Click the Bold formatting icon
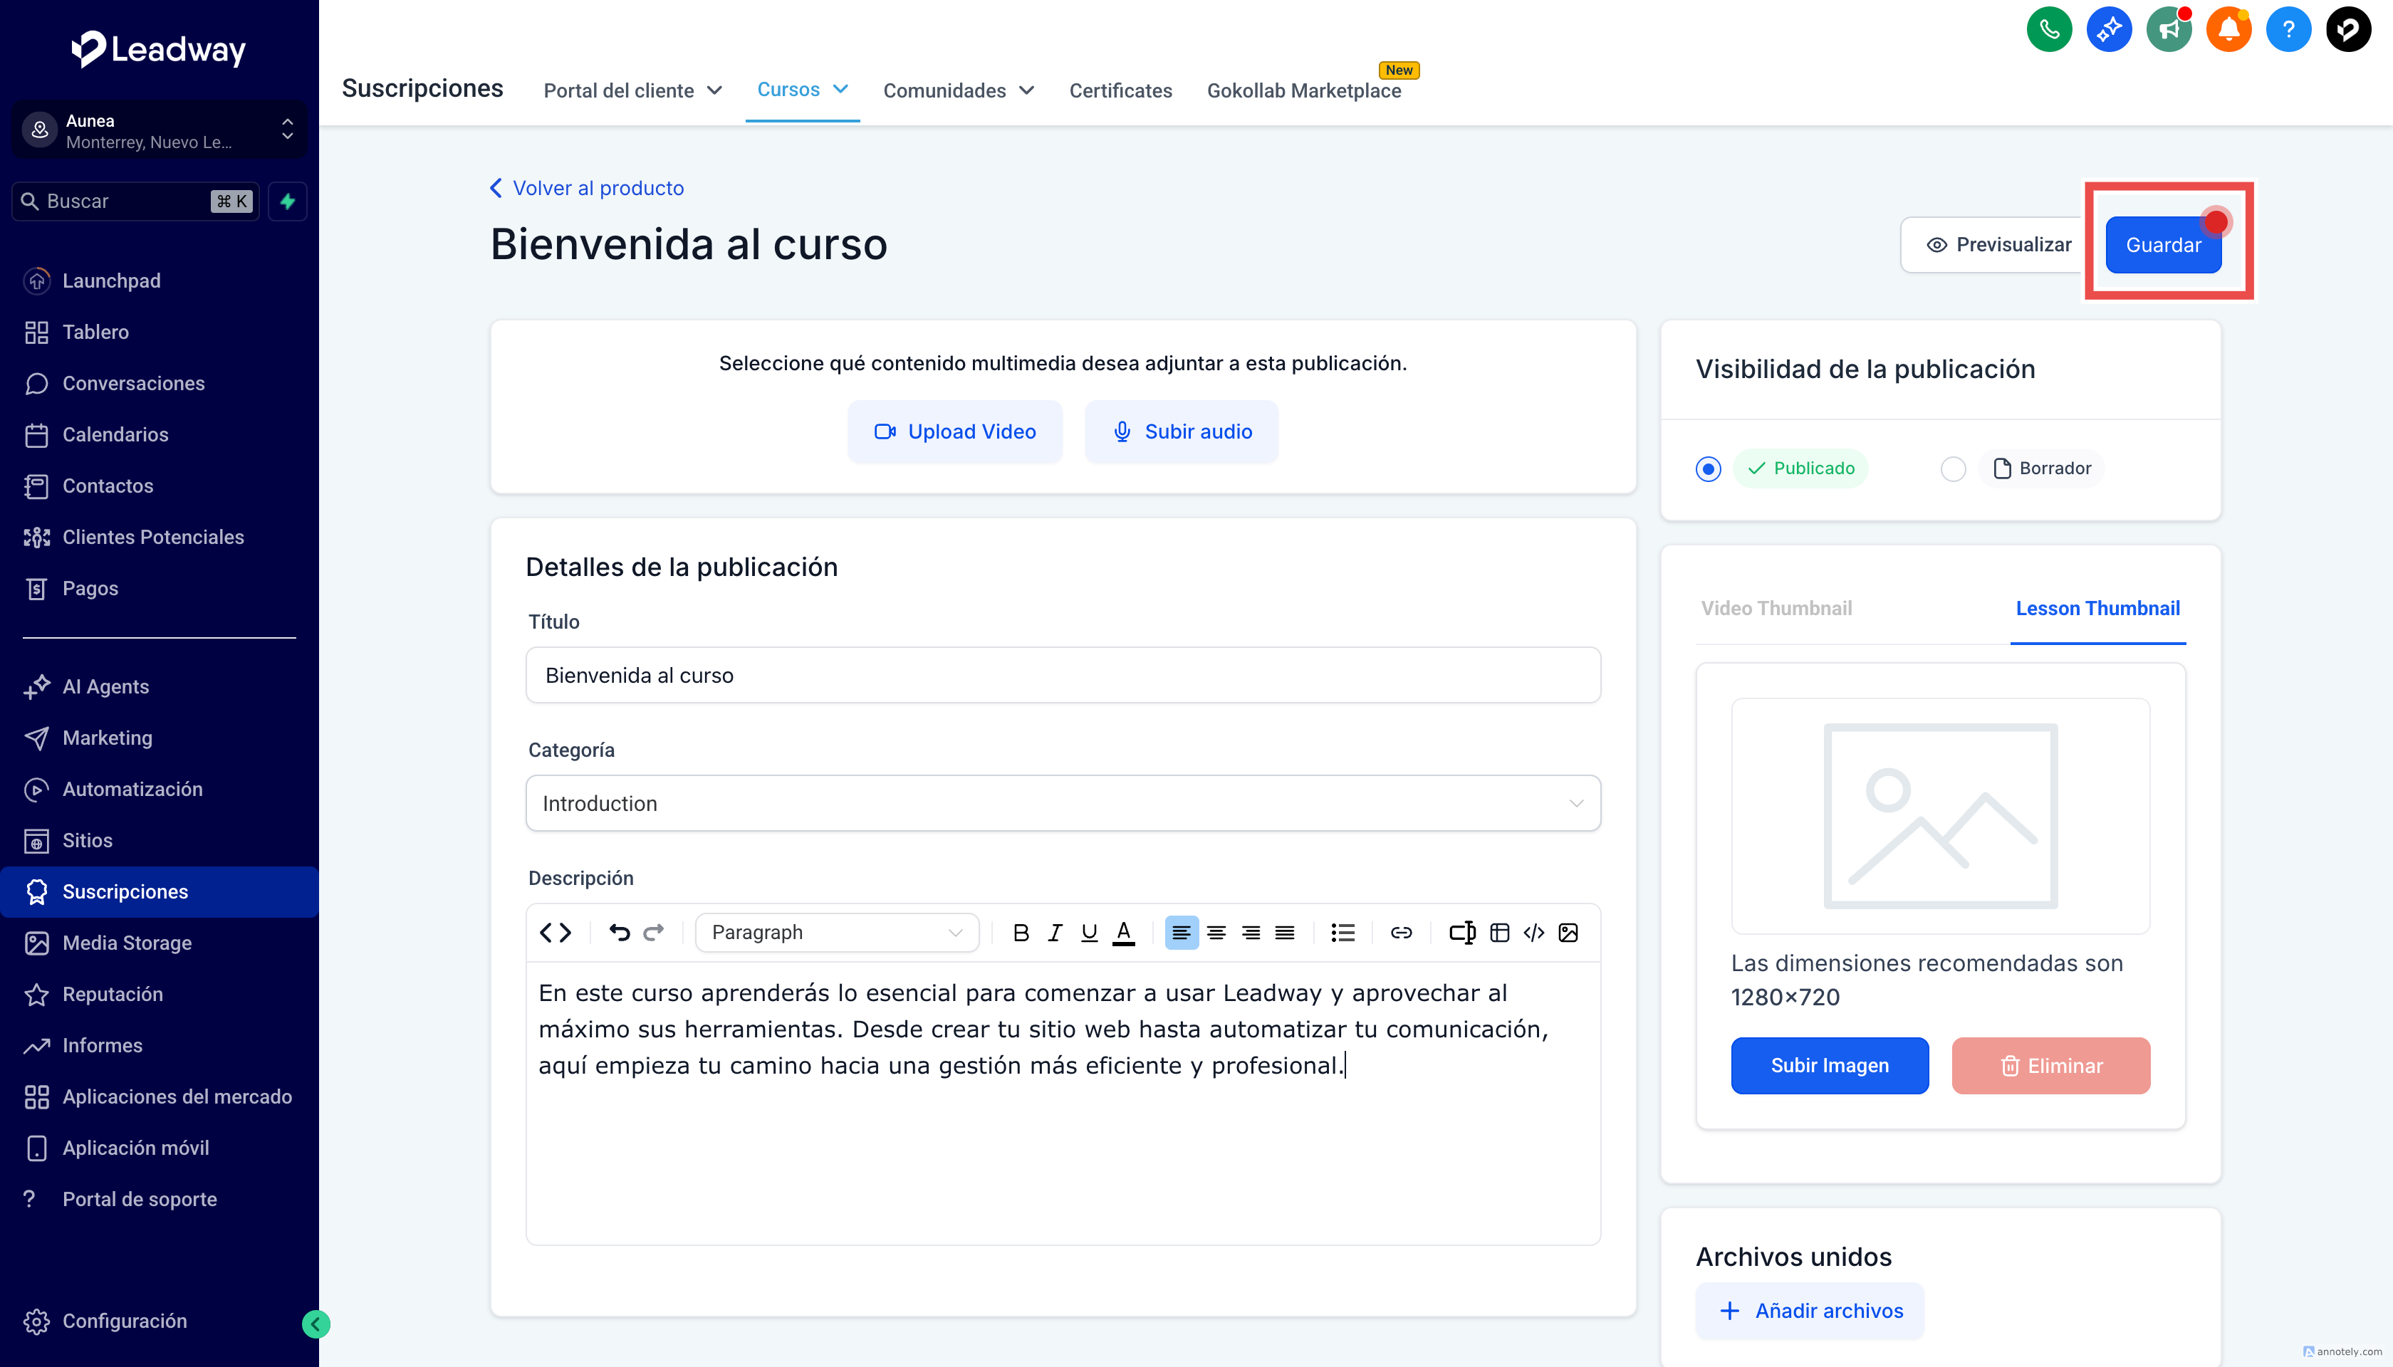Viewport: 2393px width, 1367px height. click(x=1021, y=932)
